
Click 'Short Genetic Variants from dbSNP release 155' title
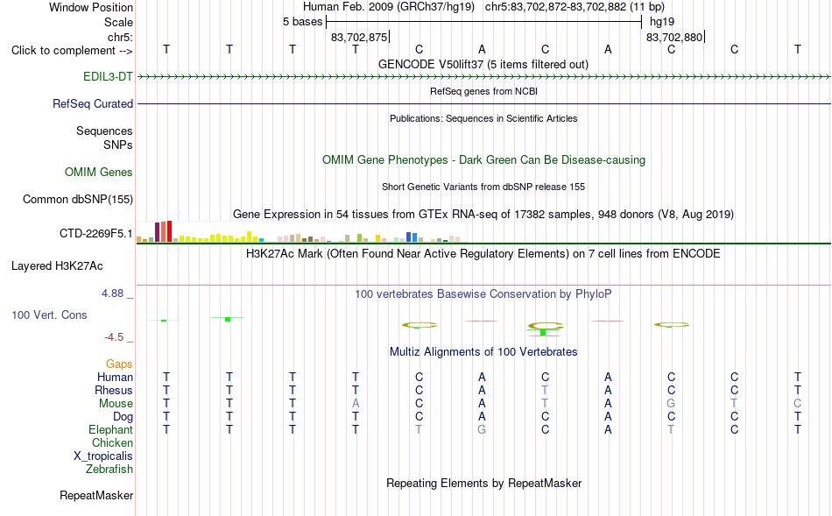(x=483, y=187)
